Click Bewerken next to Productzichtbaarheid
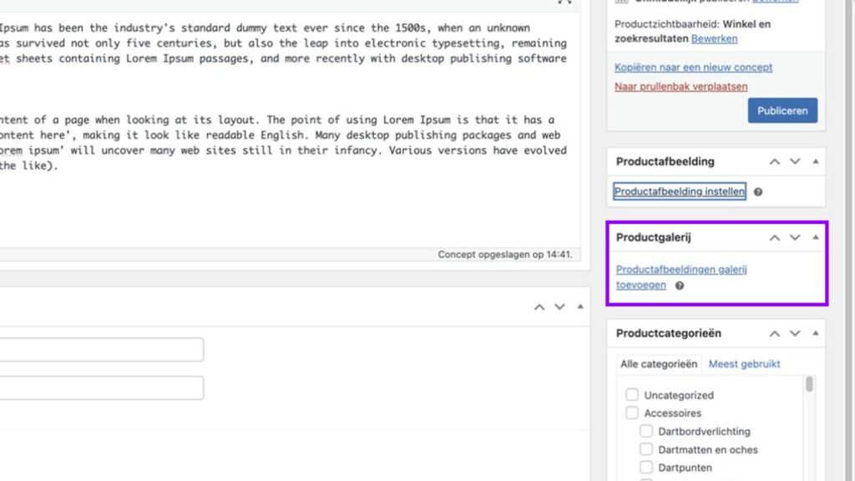 [x=714, y=38]
